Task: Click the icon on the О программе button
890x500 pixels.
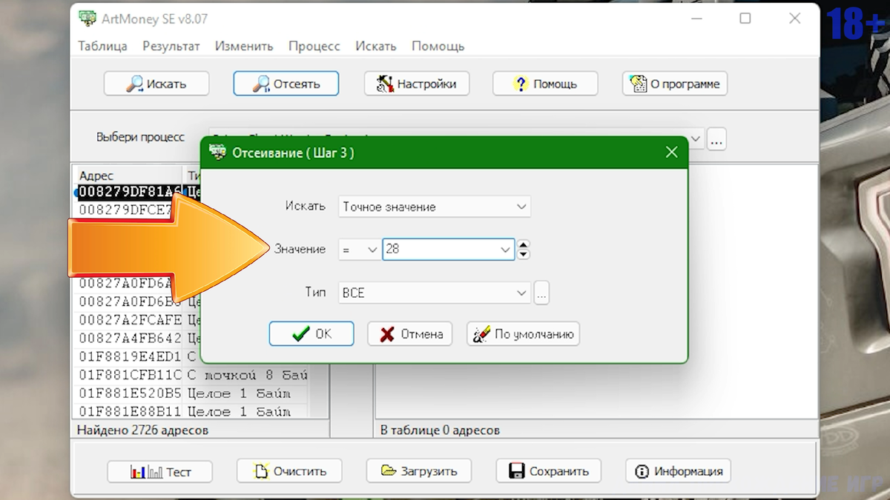Action: pyautogui.click(x=638, y=84)
